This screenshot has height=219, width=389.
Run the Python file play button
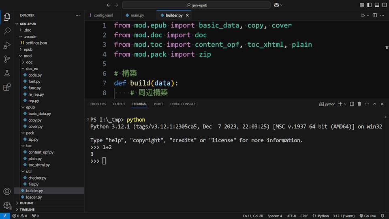[363, 15]
